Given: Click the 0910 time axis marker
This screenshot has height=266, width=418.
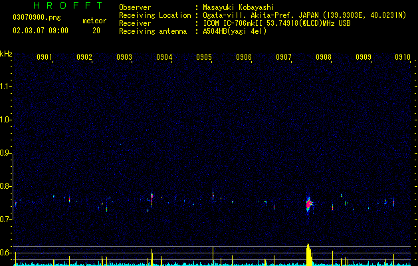Looking at the screenshot, I should pyautogui.click(x=403, y=57).
